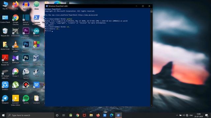Open network settings from the tray globe
Viewport: 211px width, 118px height.
[x=187, y=115]
